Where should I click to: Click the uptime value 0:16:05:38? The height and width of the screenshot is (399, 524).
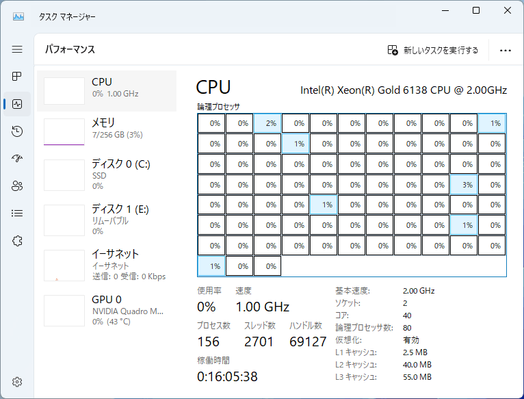pyautogui.click(x=227, y=376)
